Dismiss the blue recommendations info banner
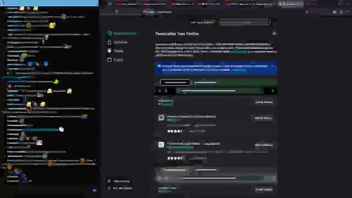This screenshot has height=198, width=352. 272,66
